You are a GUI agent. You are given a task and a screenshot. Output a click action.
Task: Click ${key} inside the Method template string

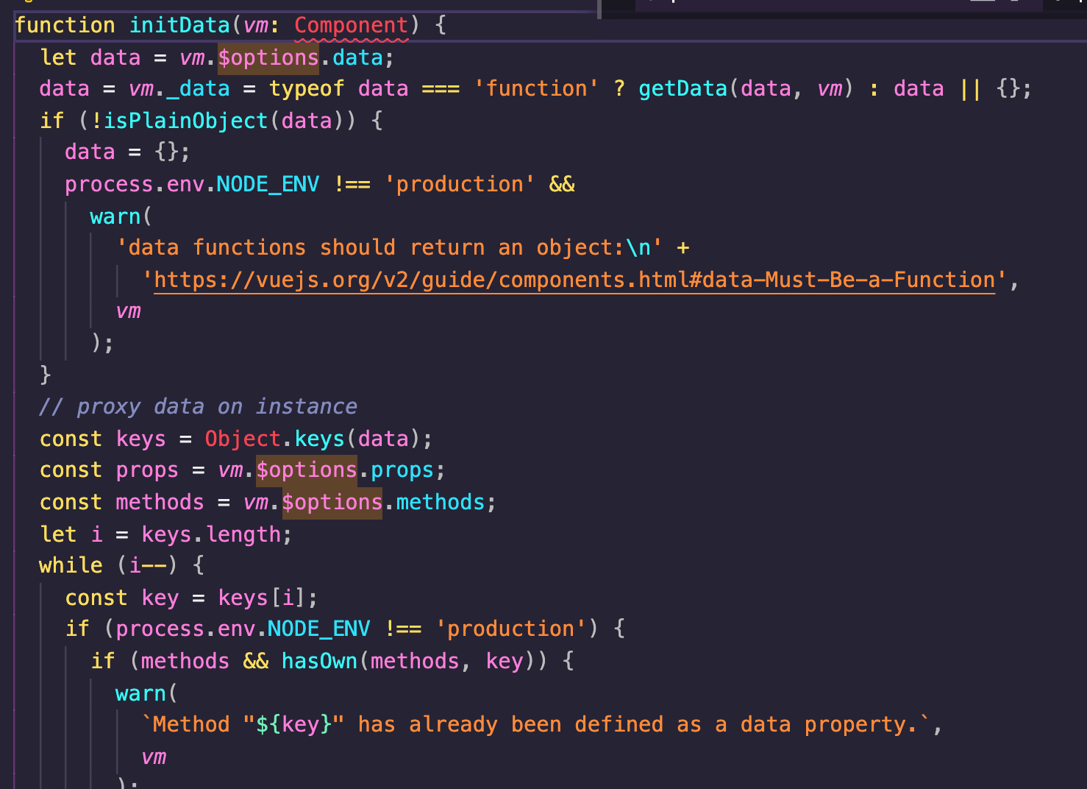(x=294, y=724)
